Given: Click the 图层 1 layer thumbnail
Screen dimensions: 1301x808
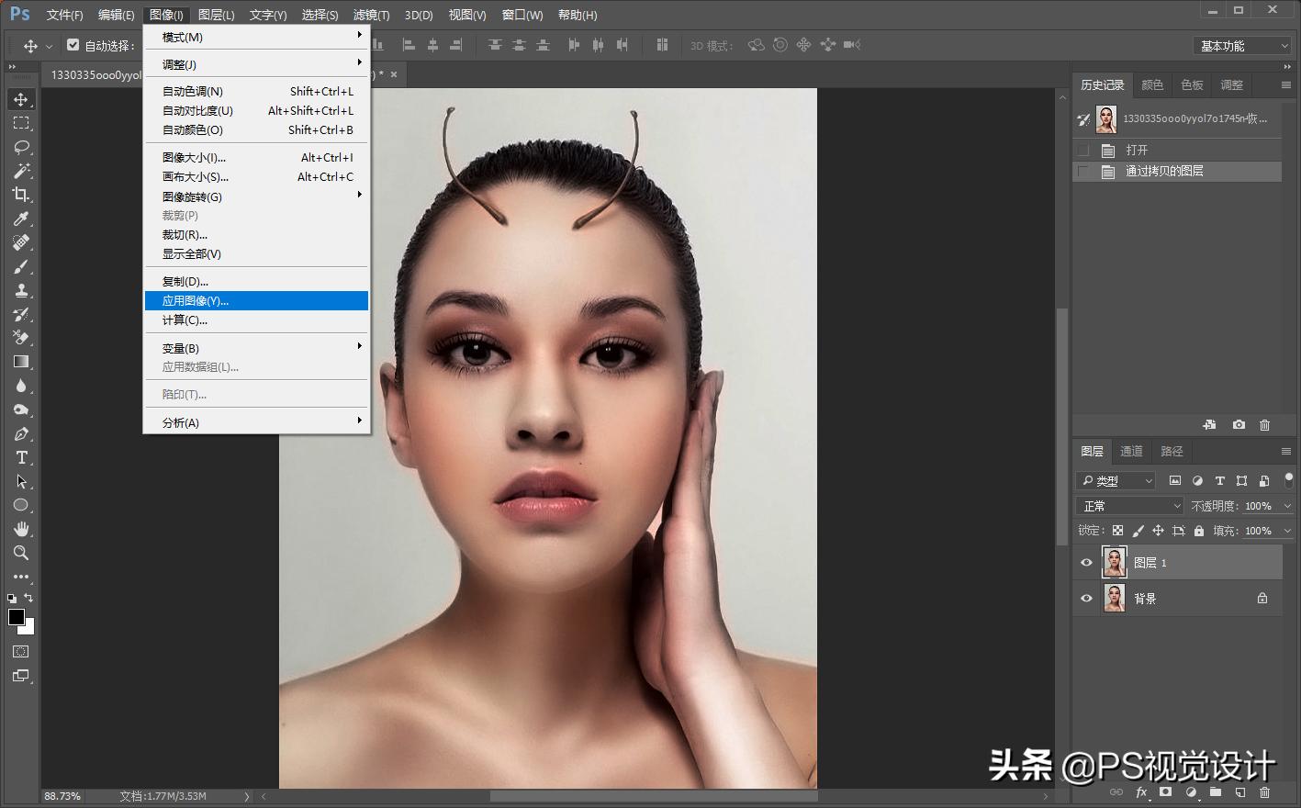Looking at the screenshot, I should pyautogui.click(x=1114, y=561).
